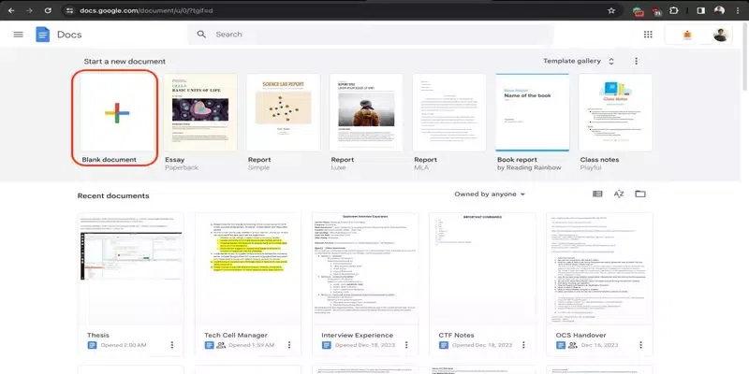
Task: Open more options for Tech Cell Manager
Action: pos(289,345)
